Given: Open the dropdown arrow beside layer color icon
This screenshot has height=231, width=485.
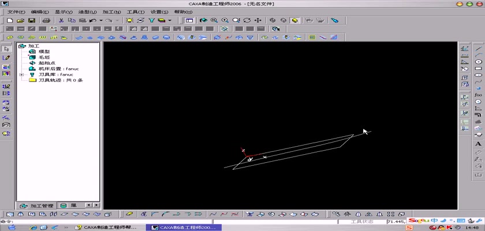Looking at the screenshot, I should pyautogui.click(x=170, y=20).
